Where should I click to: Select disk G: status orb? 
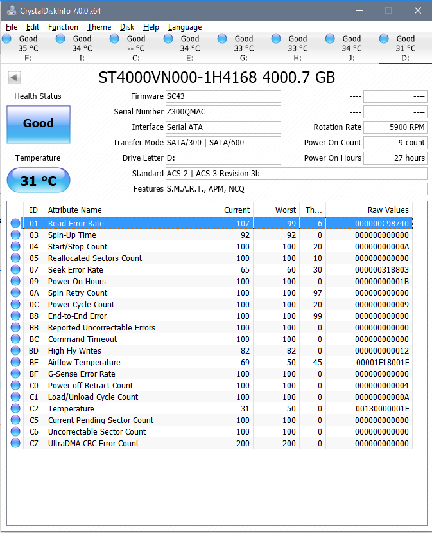(x=222, y=39)
